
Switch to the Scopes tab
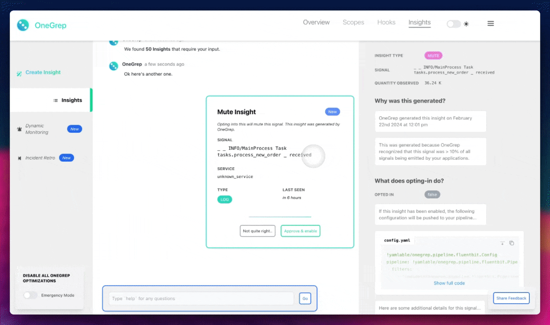353,23
